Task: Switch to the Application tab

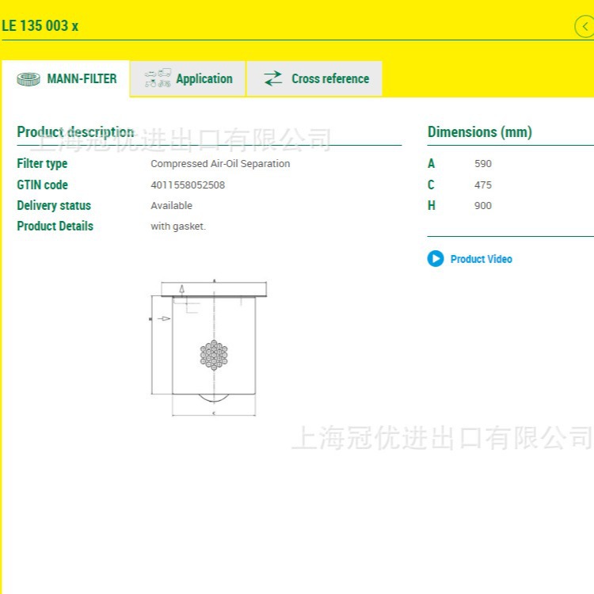Action: click(188, 78)
